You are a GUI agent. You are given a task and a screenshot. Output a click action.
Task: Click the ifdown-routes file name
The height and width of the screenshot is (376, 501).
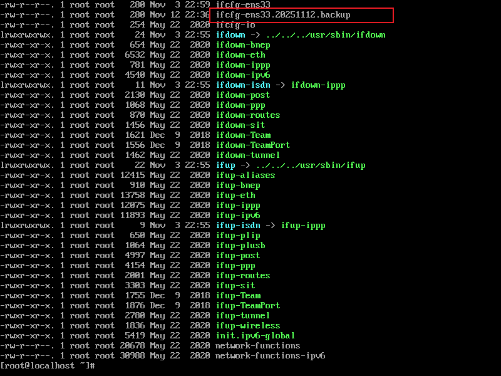(x=248, y=115)
